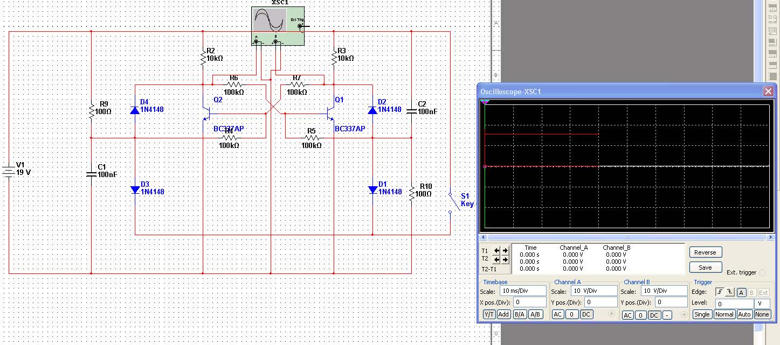Move cursor T1 right with arrow
This screenshot has width=780, height=345.
pos(505,250)
